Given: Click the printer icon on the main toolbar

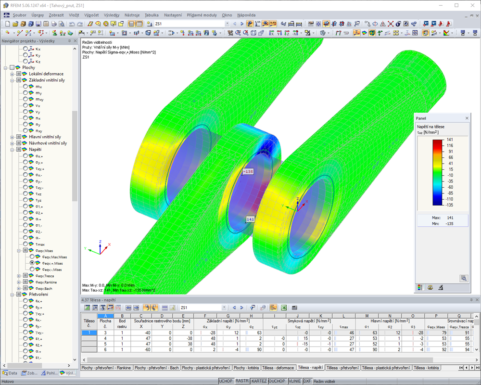Looking at the screenshot, I should click(54, 23).
